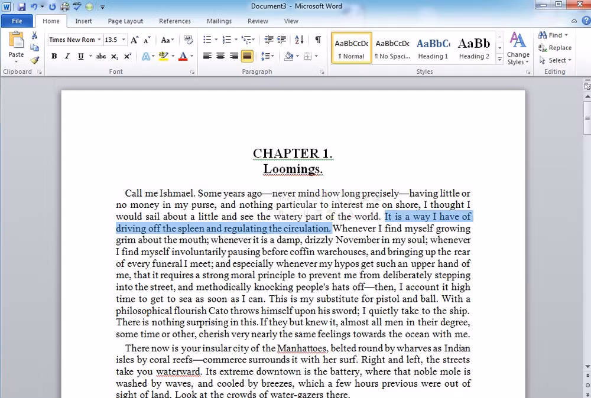Start a bulleted list
591x398 pixels.
pyautogui.click(x=207, y=40)
